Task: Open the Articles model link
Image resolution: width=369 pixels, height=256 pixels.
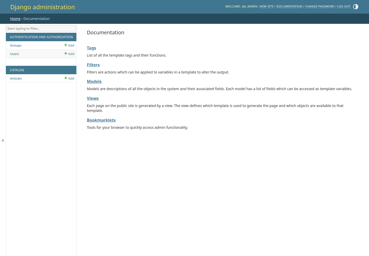Action: (x=16, y=78)
